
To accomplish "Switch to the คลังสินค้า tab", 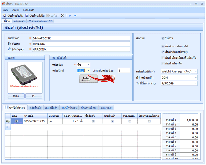I will tap(20, 21).
